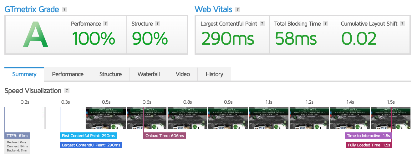The image size is (417, 158).
Task: Click the Fully Loaded Time: 1.5s marker
Action: click(369, 145)
